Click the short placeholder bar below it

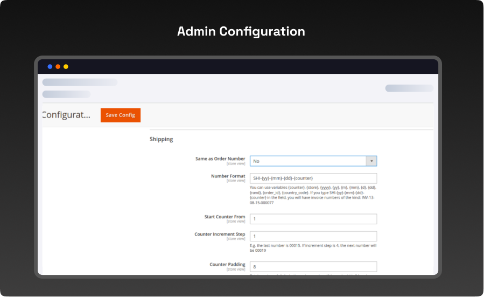(66, 94)
